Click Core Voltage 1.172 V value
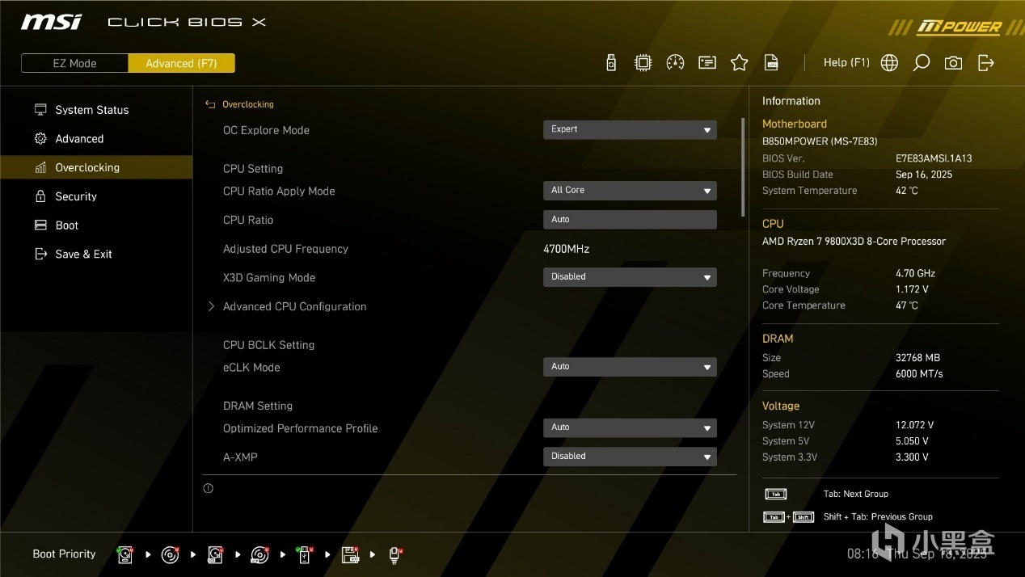The height and width of the screenshot is (577, 1025). pos(912,289)
